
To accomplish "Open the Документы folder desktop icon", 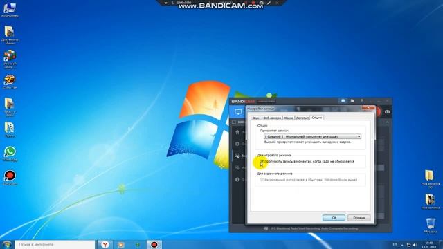I will point(9,35).
